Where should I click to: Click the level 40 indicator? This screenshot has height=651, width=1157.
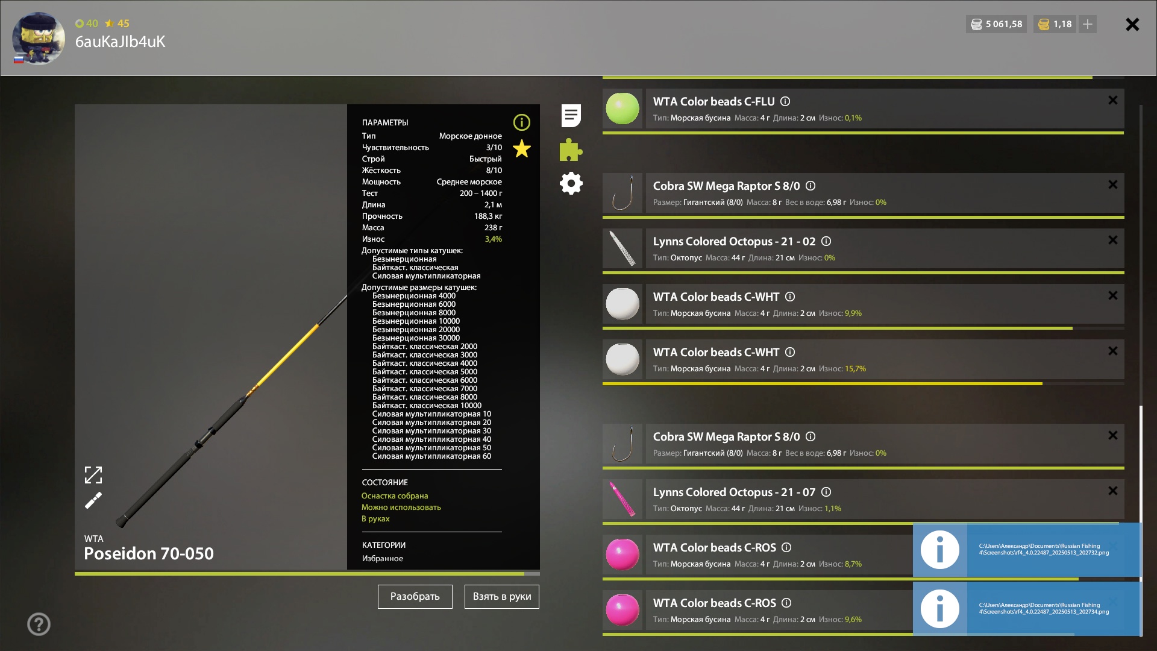(87, 24)
